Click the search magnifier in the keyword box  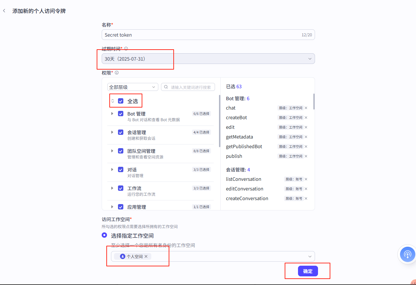166,87
